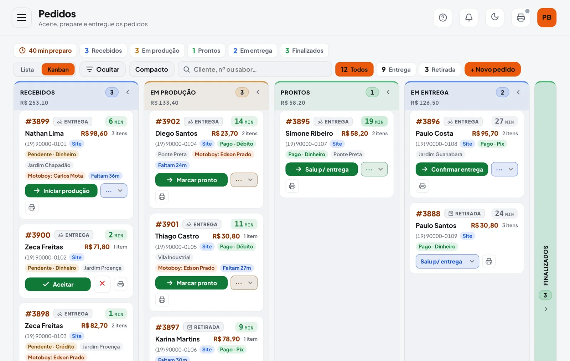The width and height of the screenshot is (570, 361).
Task: Filter orders by Retirada
Action: (440, 69)
